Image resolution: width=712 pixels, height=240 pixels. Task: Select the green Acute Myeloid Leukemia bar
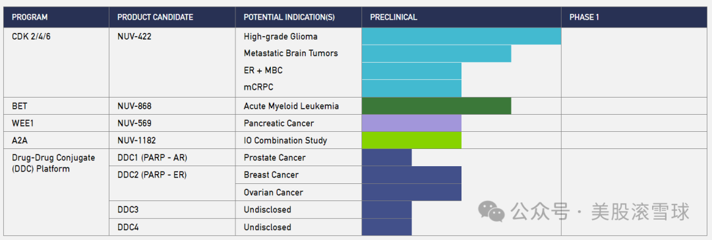tap(436, 106)
